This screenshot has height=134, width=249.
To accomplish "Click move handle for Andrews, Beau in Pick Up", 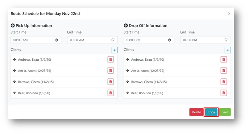I will [x=14, y=60].
